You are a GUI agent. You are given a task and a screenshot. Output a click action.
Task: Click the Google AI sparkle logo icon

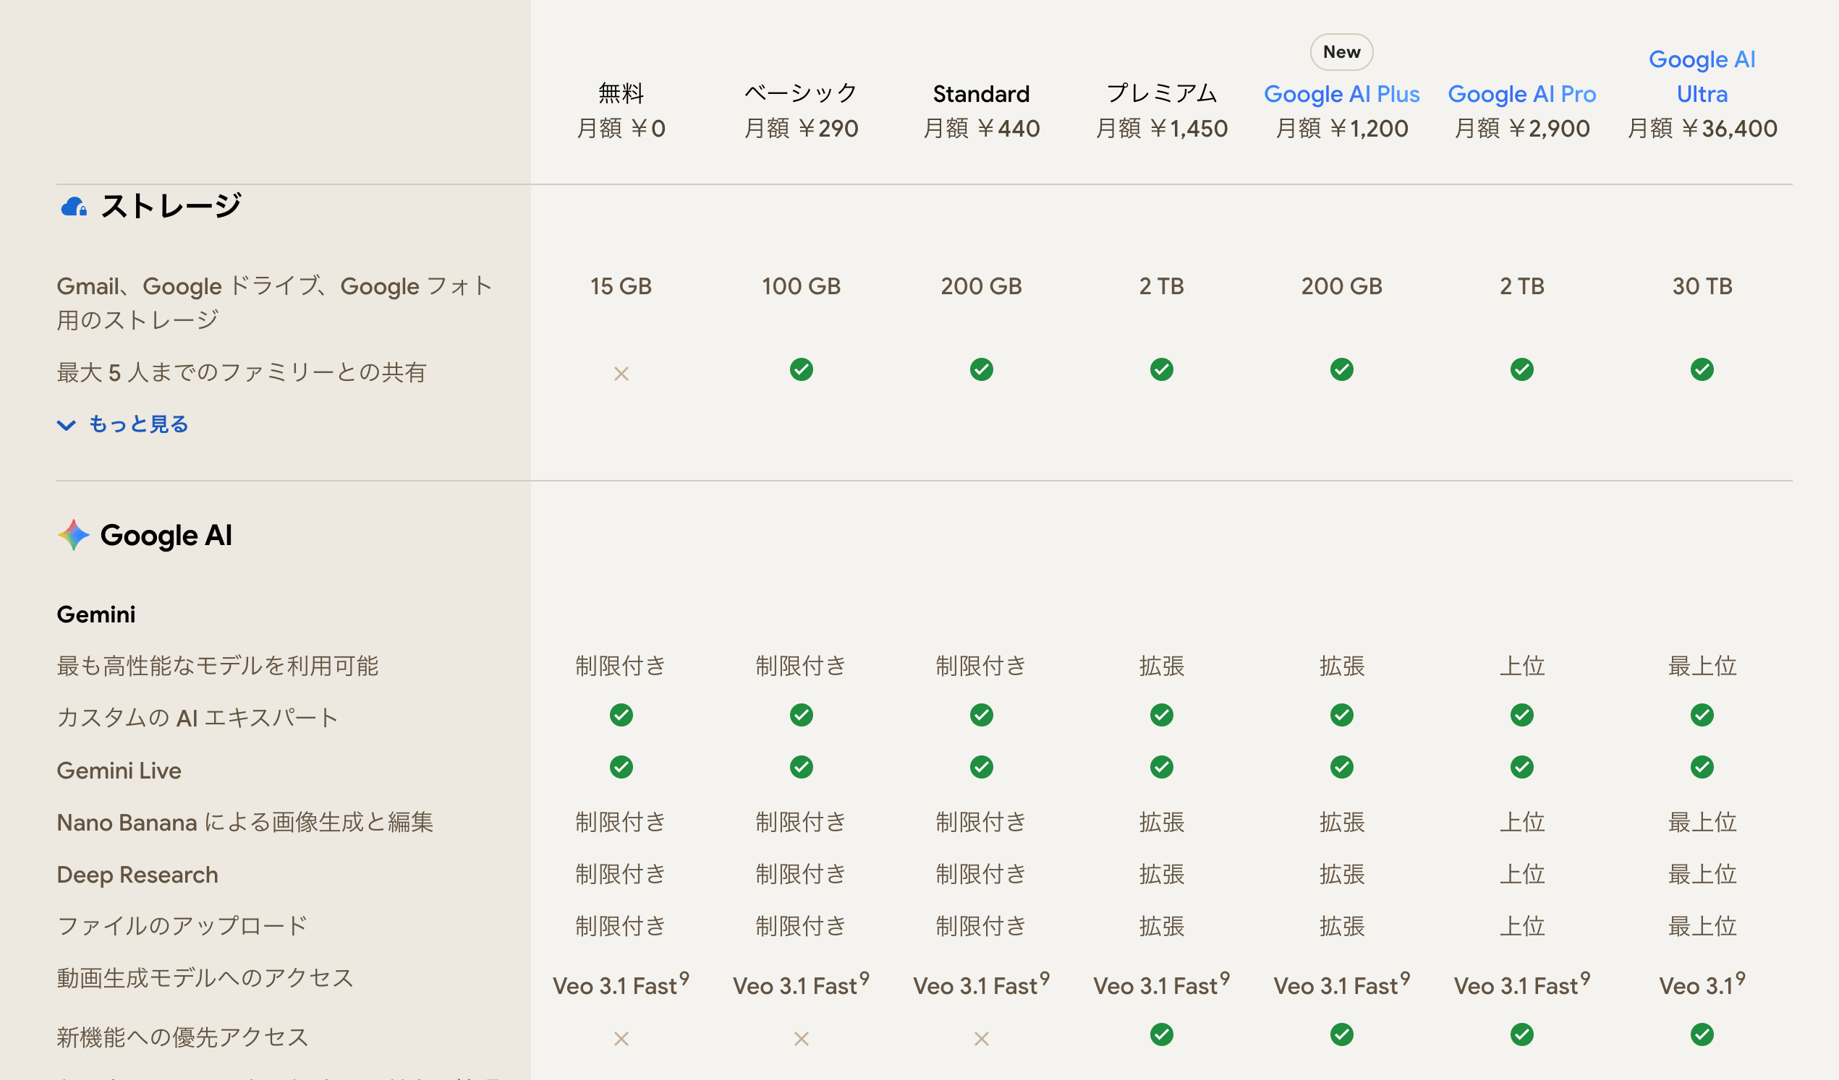pyautogui.click(x=73, y=534)
